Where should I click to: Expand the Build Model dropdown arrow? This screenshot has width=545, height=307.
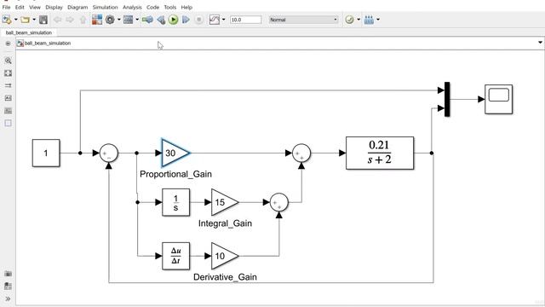[378, 20]
